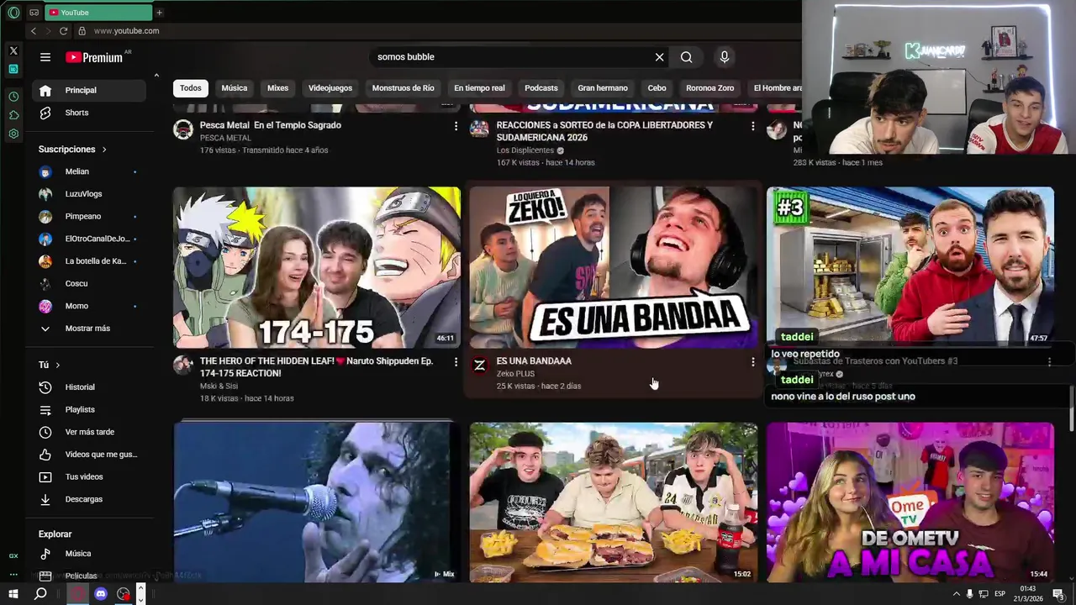Play the DE OMETV A MI CASA thumbnail
This screenshot has width=1076, height=605.
(910, 502)
